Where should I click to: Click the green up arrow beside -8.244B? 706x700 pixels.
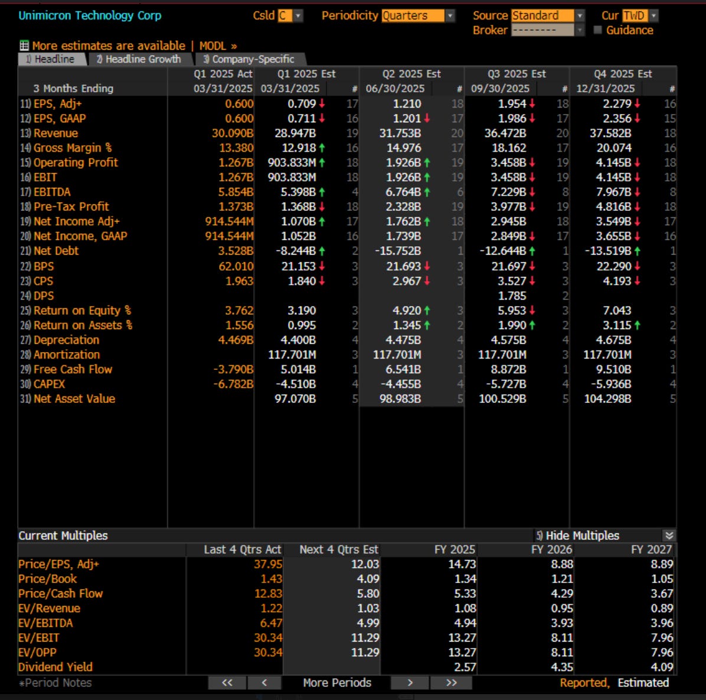point(322,251)
